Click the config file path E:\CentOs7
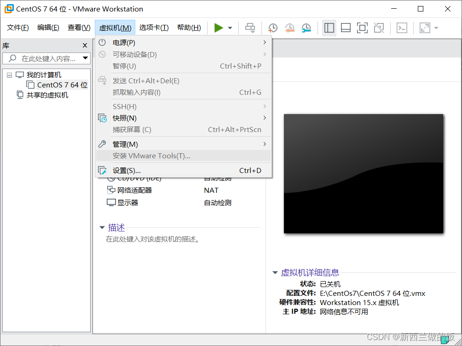The height and width of the screenshot is (346, 462). [372, 294]
